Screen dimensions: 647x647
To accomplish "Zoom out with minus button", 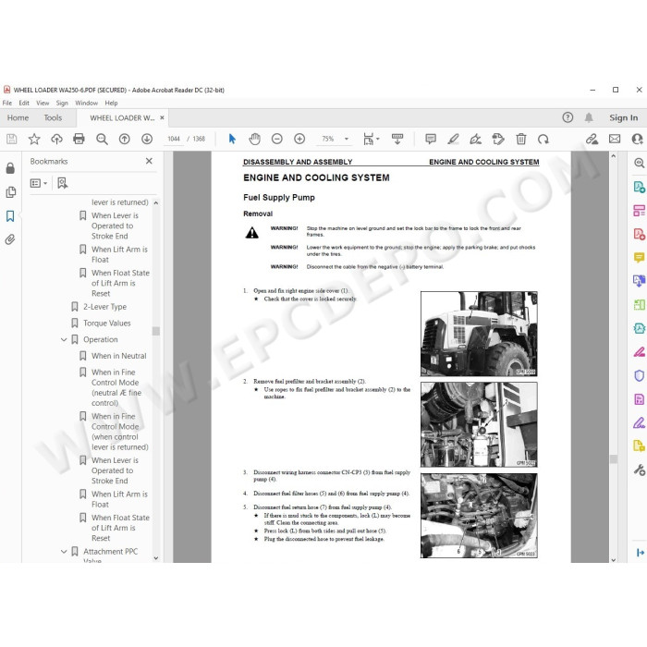I will click(x=277, y=139).
